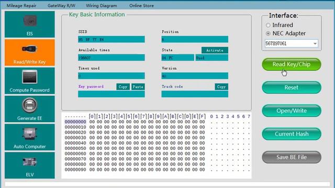Click the Current Hash button
This screenshot has width=335, height=188.
[292, 134]
